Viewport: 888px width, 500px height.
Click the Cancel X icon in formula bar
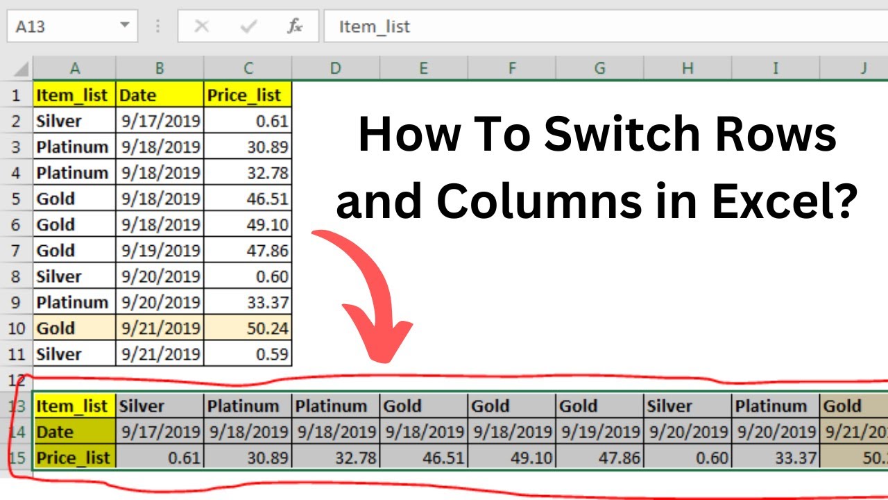coord(202,27)
